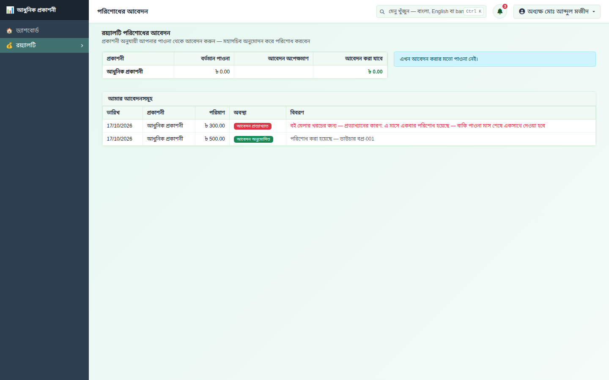Viewport: 609px width, 380px height.
Task: Click the আবেদন অনুমোদিত status badge
Action: pos(253,139)
